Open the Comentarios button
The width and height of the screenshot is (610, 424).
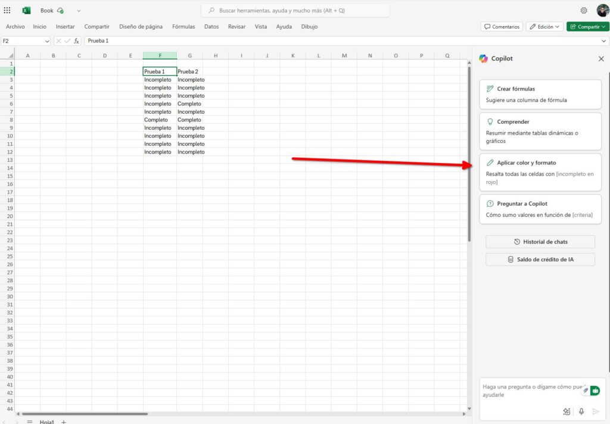[x=502, y=26]
